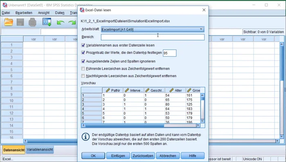Switch to the Datenansicht tab
Image resolution: width=286 pixels, height=162 pixels.
tap(14, 150)
